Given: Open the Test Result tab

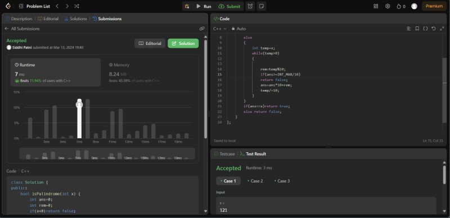Looking at the screenshot, I should click(253, 154).
